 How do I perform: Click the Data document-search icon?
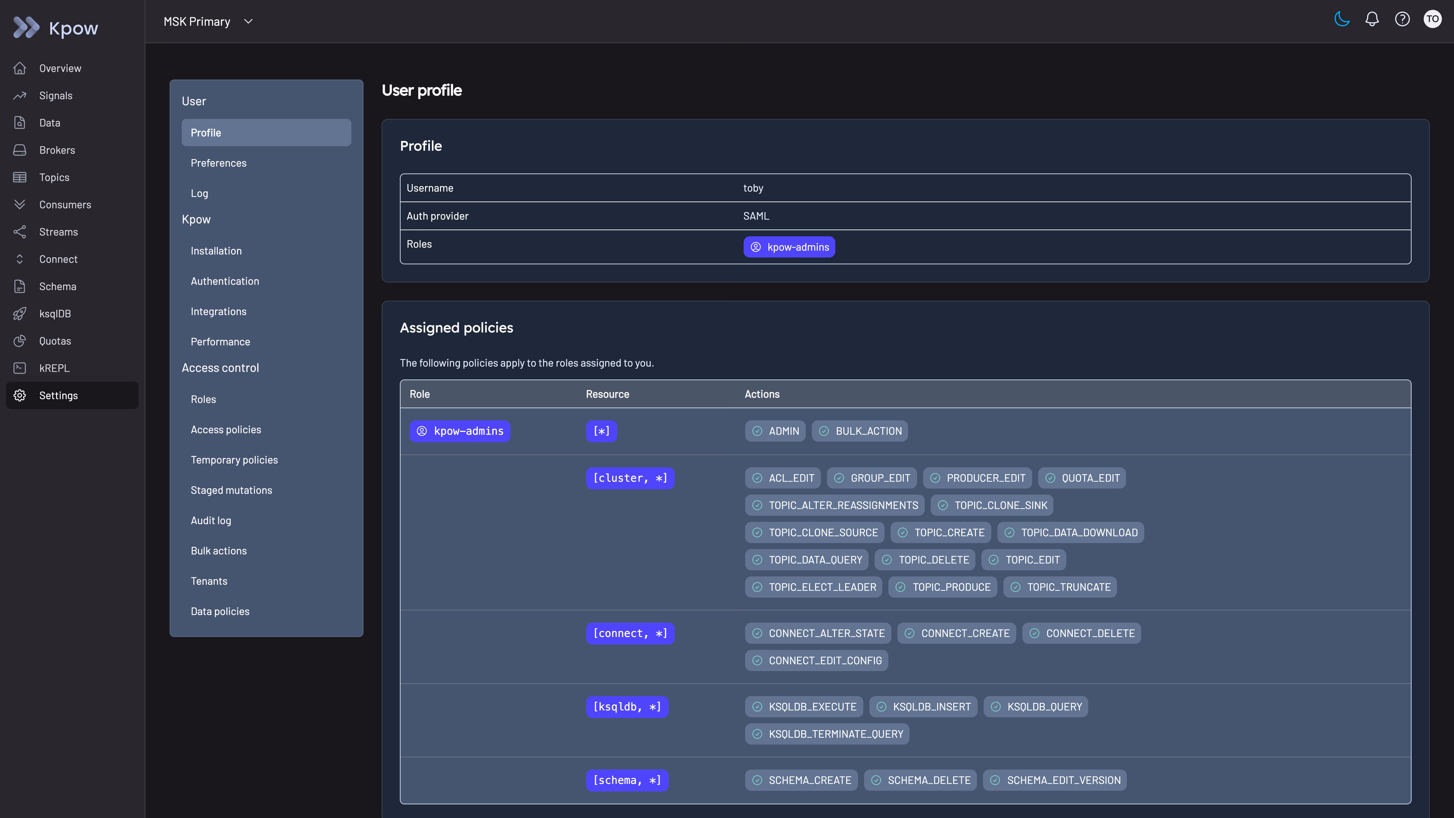pos(20,122)
